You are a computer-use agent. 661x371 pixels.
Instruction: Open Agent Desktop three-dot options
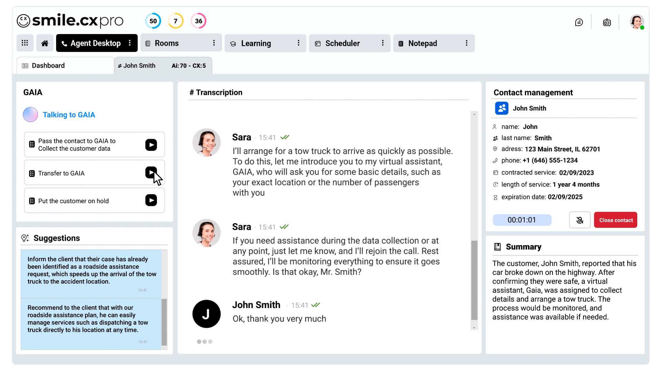tap(130, 43)
